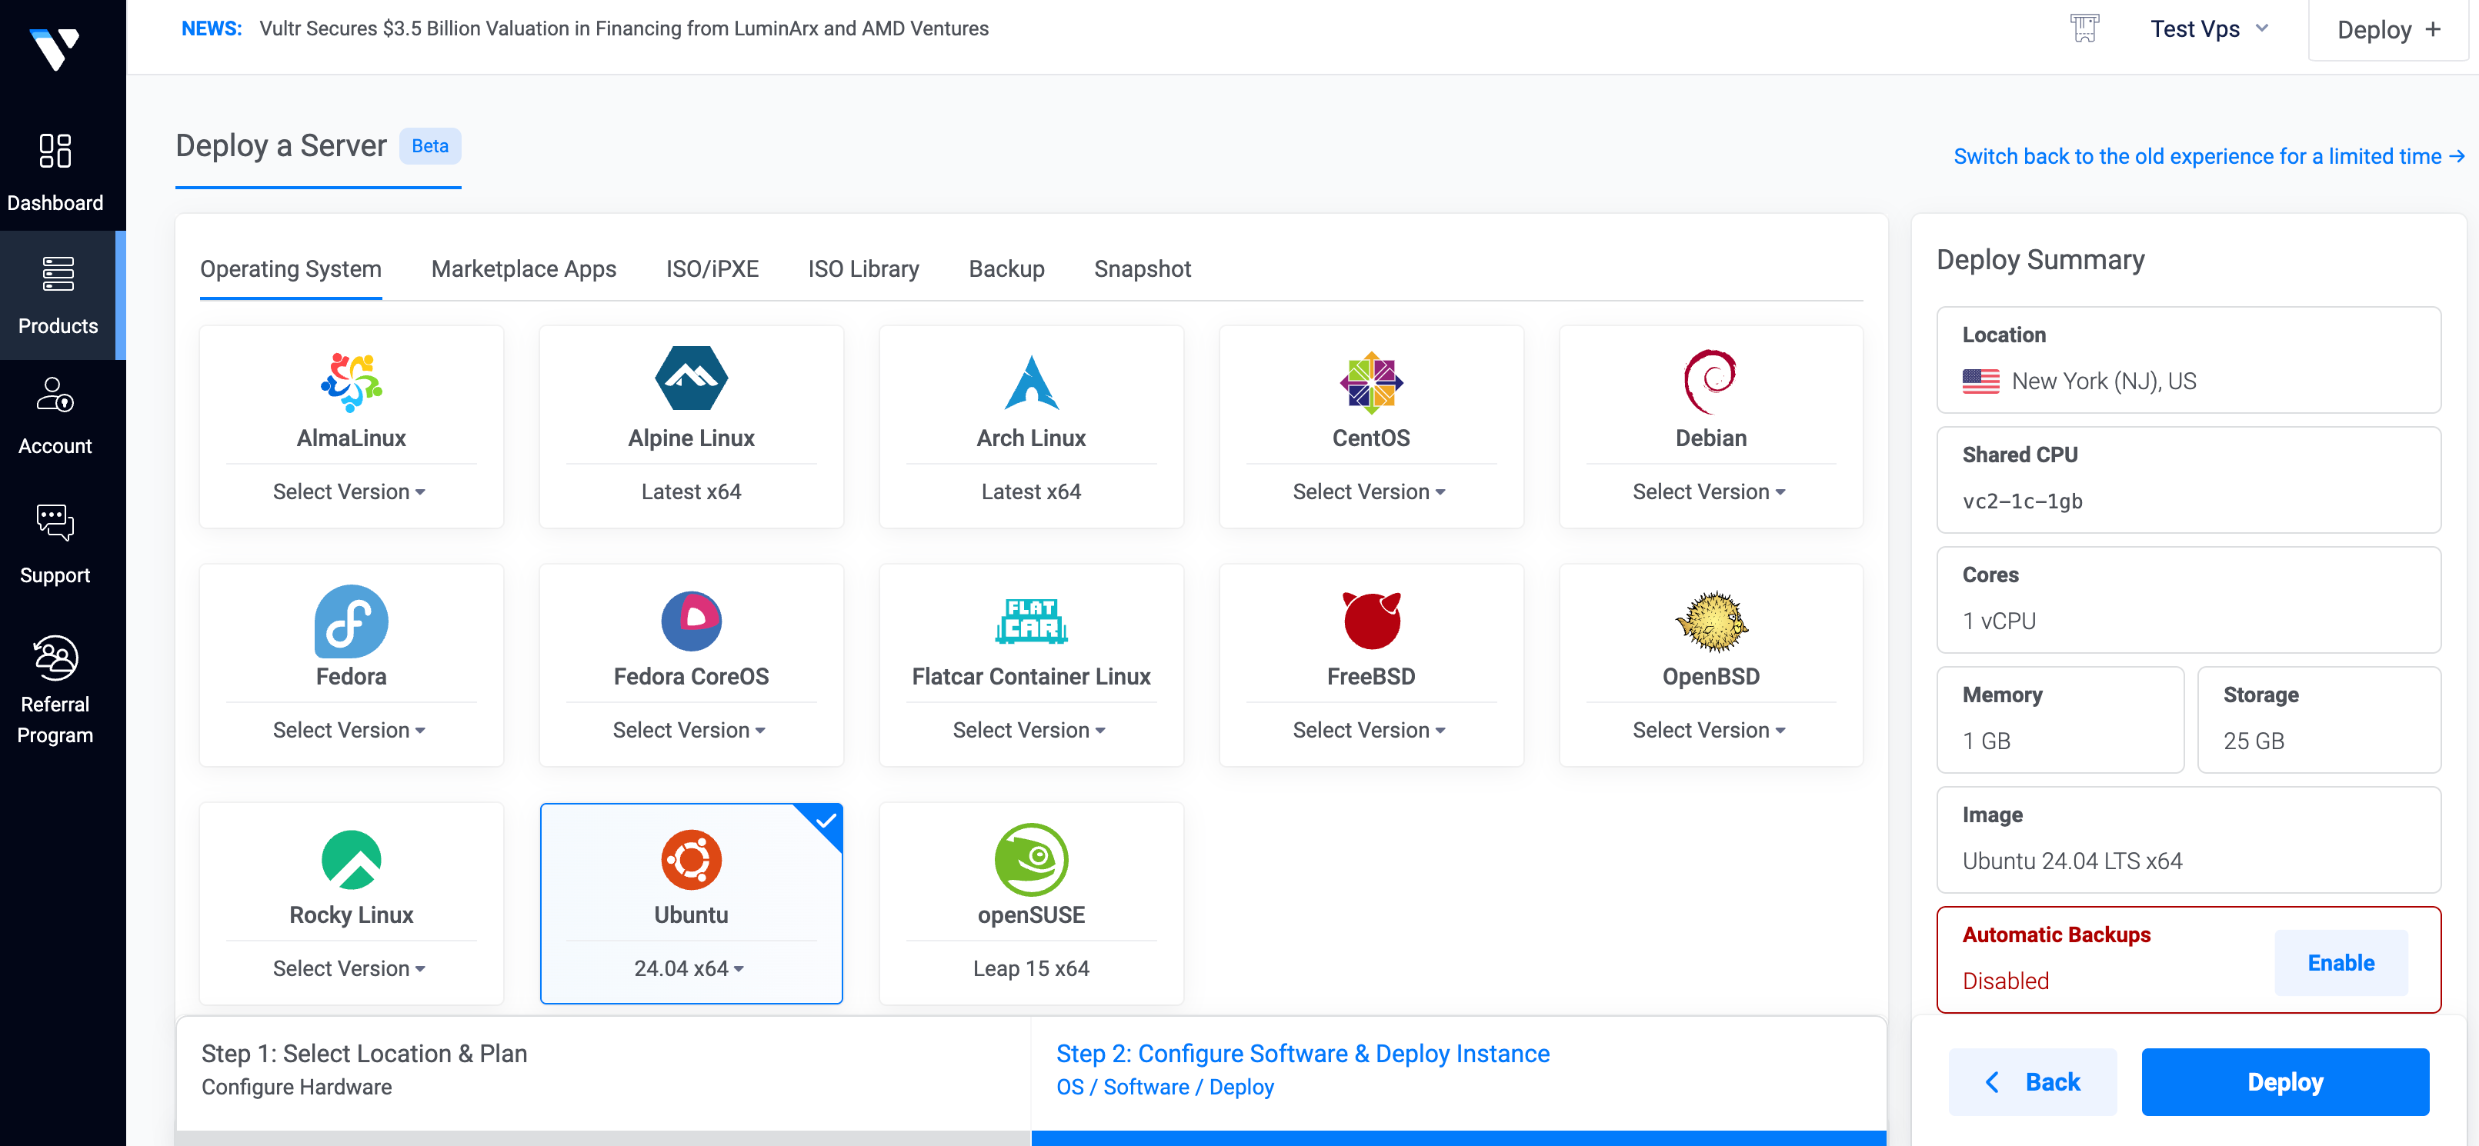The width and height of the screenshot is (2479, 1146).
Task: Click the Back button
Action: [x=2033, y=1081]
